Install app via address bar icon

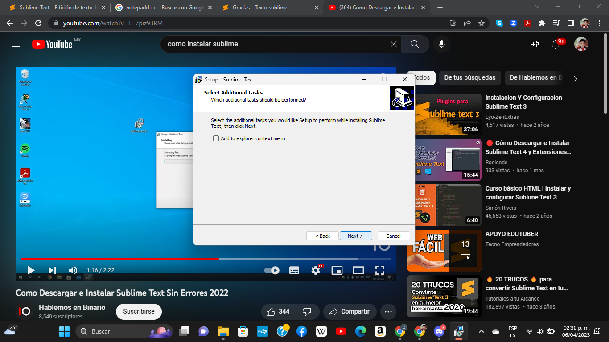(x=453, y=23)
